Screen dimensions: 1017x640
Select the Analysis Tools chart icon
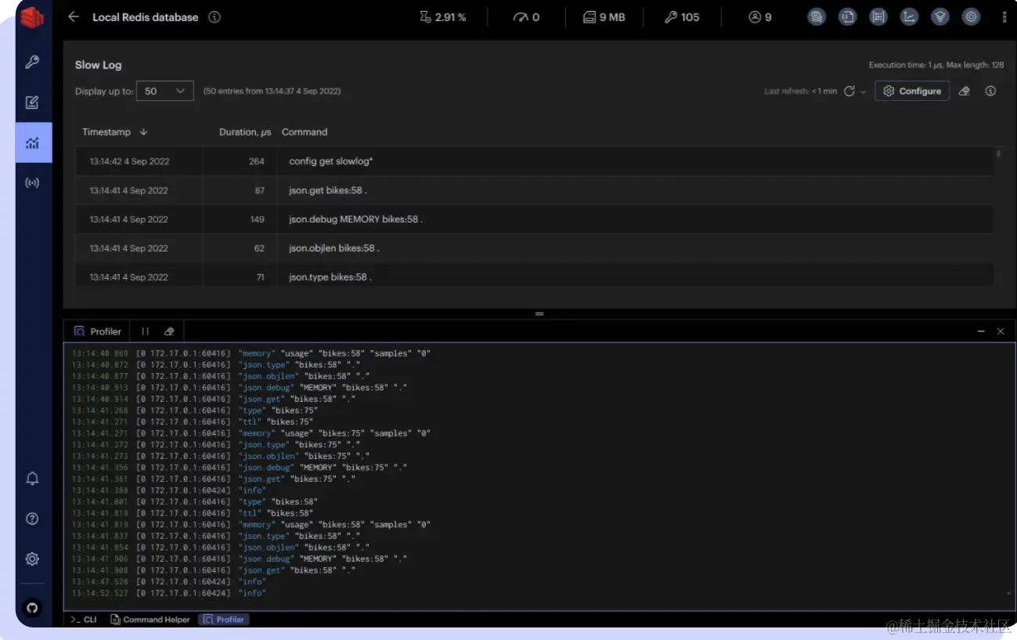click(32, 143)
